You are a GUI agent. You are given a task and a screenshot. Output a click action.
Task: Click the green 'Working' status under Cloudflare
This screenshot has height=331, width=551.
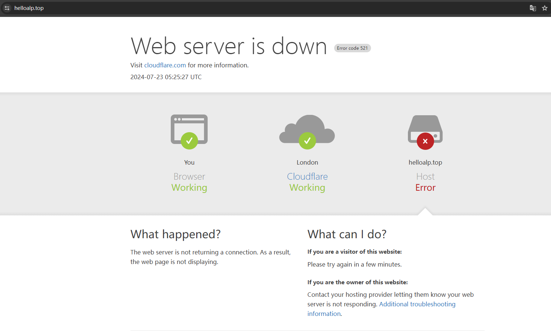pyautogui.click(x=307, y=188)
